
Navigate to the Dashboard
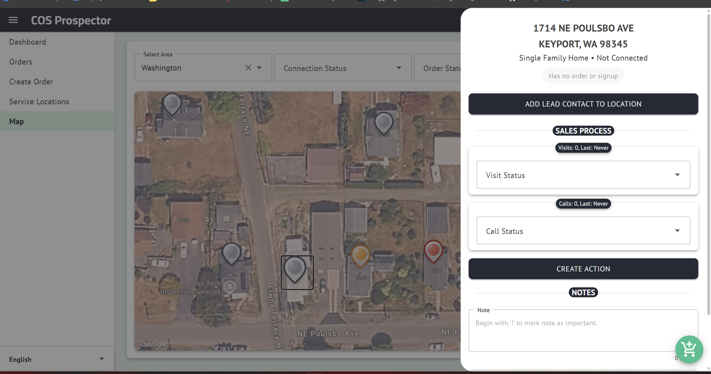[27, 42]
